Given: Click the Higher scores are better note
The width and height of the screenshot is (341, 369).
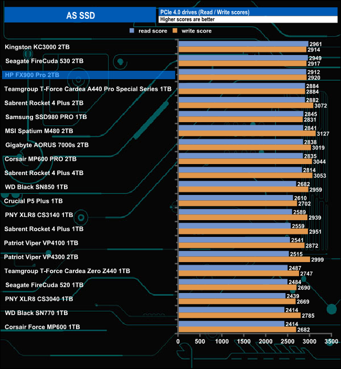Looking at the screenshot, I should point(187,19).
